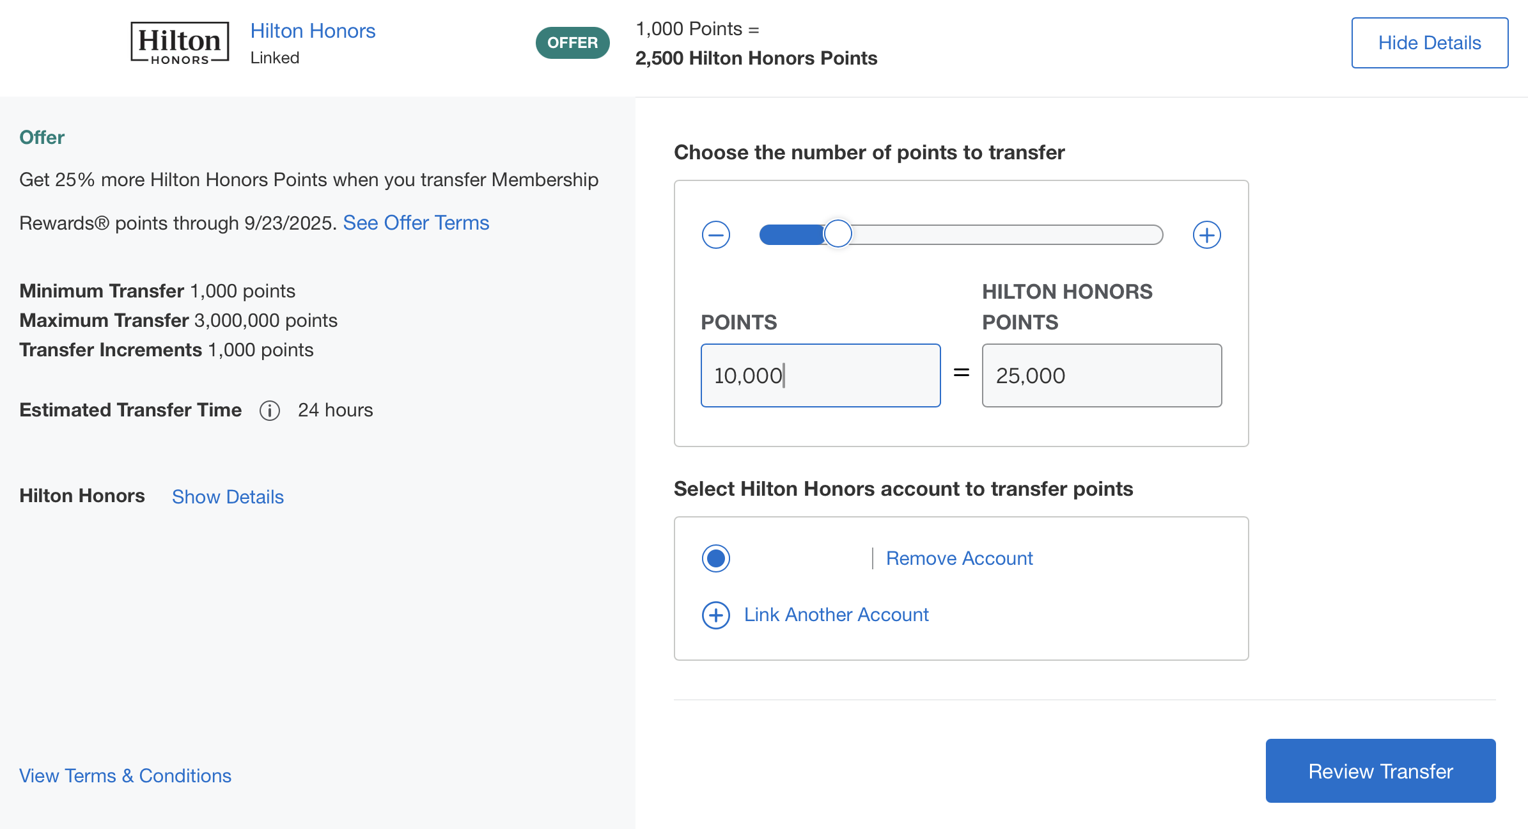Click 'Minimum Transfer 1,000 points' text
The height and width of the screenshot is (829, 1528).
[157, 291]
